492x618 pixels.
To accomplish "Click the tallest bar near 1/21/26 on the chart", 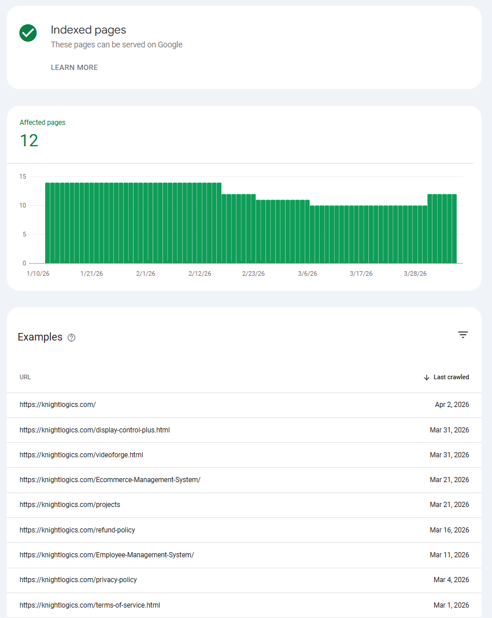I will 91,221.
